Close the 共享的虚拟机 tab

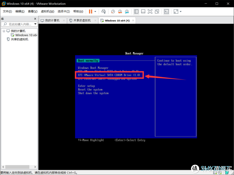[x=95, y=20]
